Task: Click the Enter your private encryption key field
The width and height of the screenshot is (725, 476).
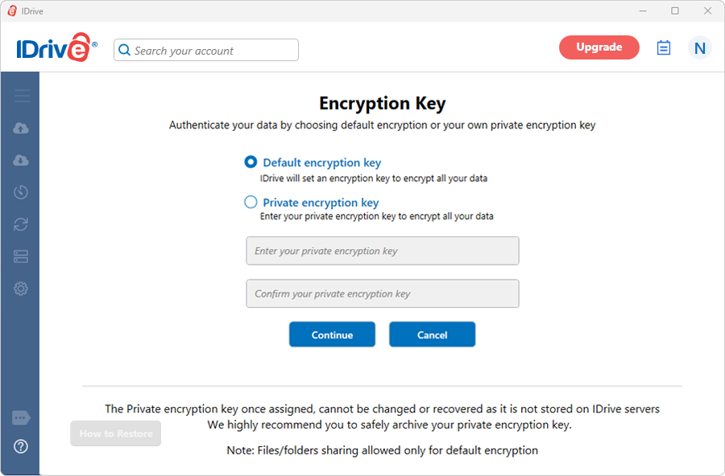Action: tap(383, 251)
